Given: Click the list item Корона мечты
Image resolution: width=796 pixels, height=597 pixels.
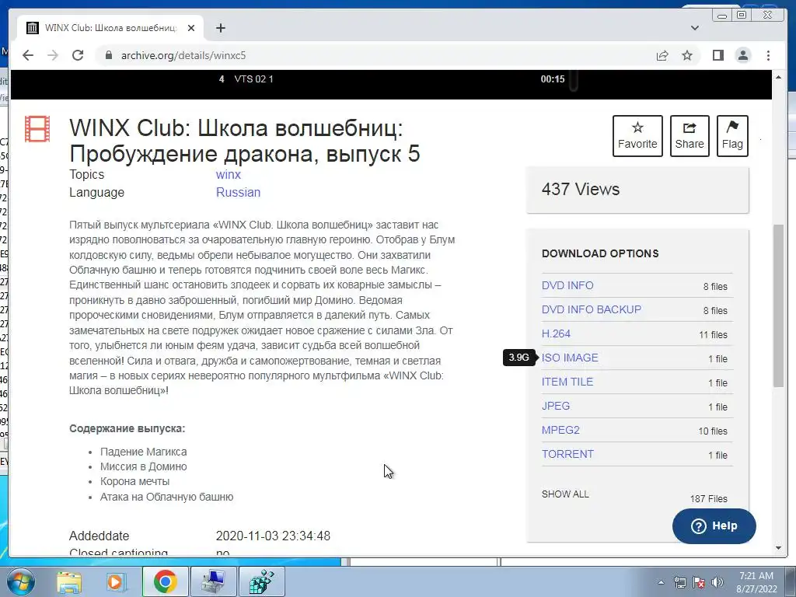Looking at the screenshot, I should 134,481.
